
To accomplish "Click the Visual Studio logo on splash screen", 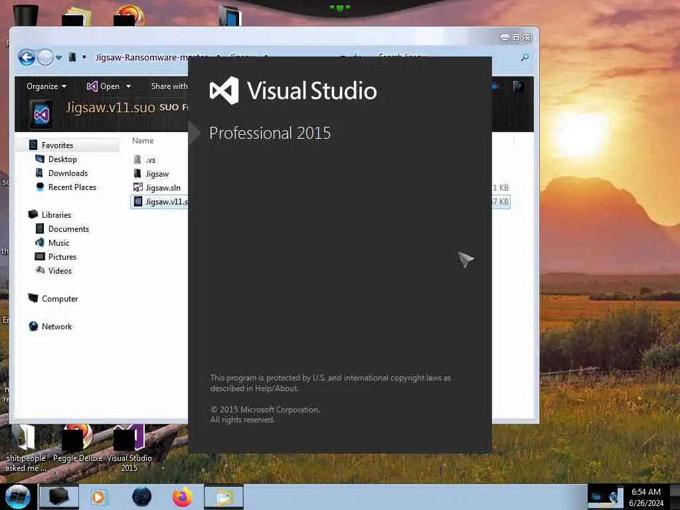I will coord(224,90).
